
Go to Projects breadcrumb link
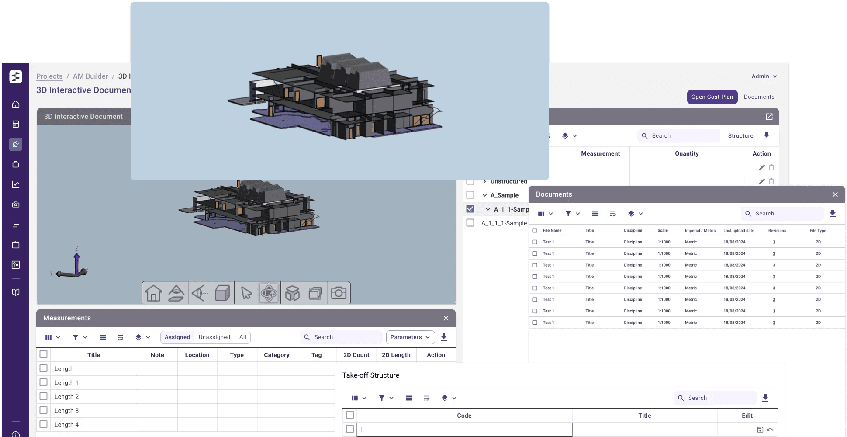[49, 76]
